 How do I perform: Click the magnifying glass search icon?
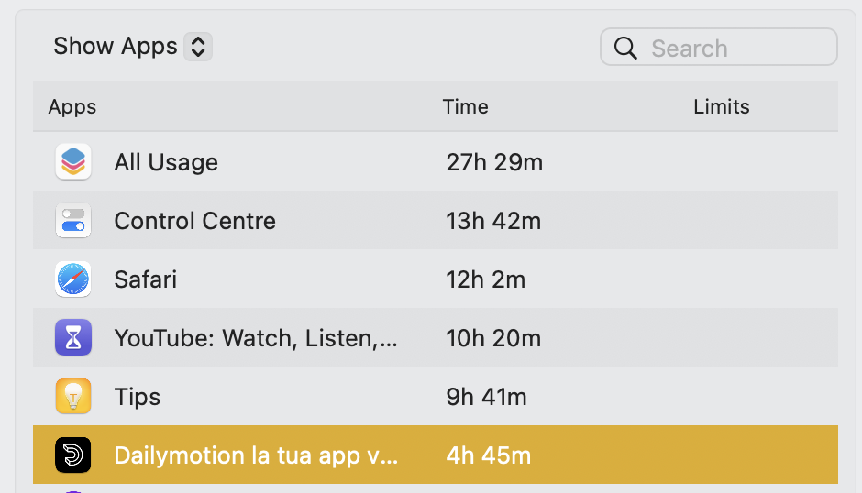point(625,48)
